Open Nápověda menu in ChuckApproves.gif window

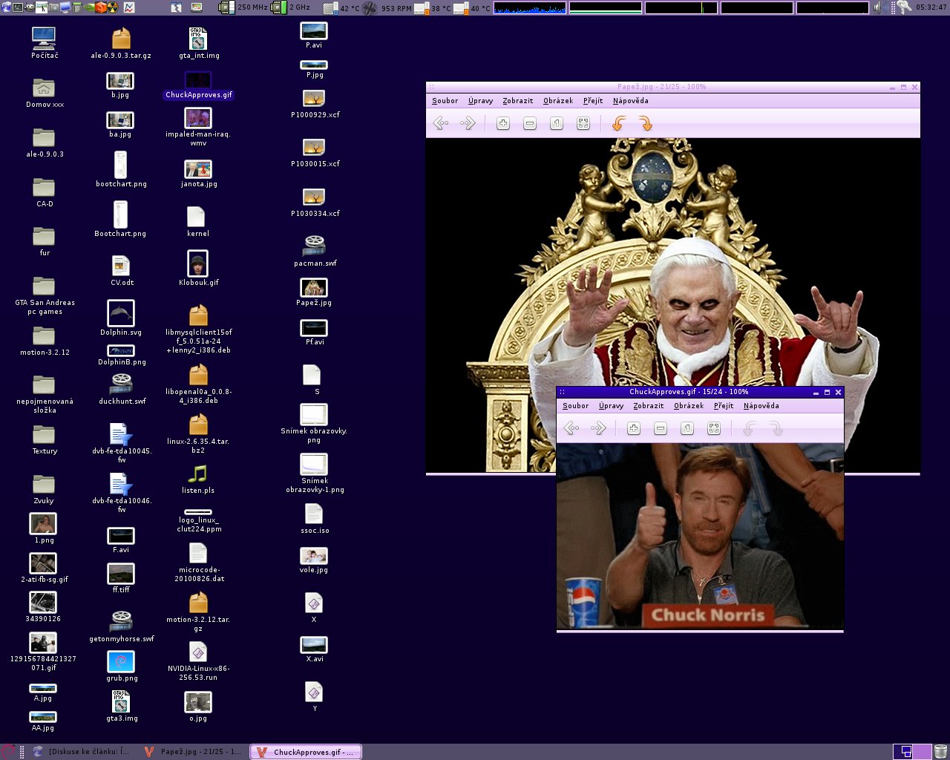coord(761,406)
